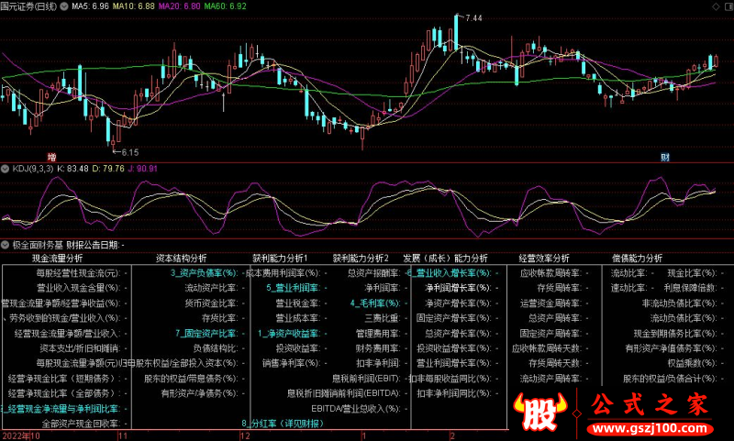Click the D: 79.76 value
The height and width of the screenshot is (441, 734).
click(x=108, y=169)
